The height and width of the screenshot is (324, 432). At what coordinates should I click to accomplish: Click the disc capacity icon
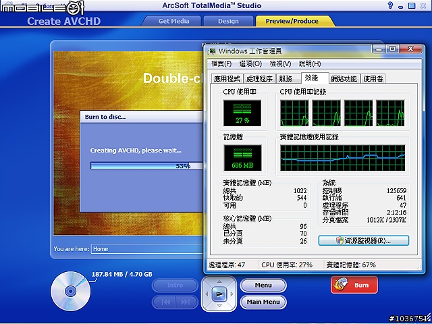click(x=71, y=291)
